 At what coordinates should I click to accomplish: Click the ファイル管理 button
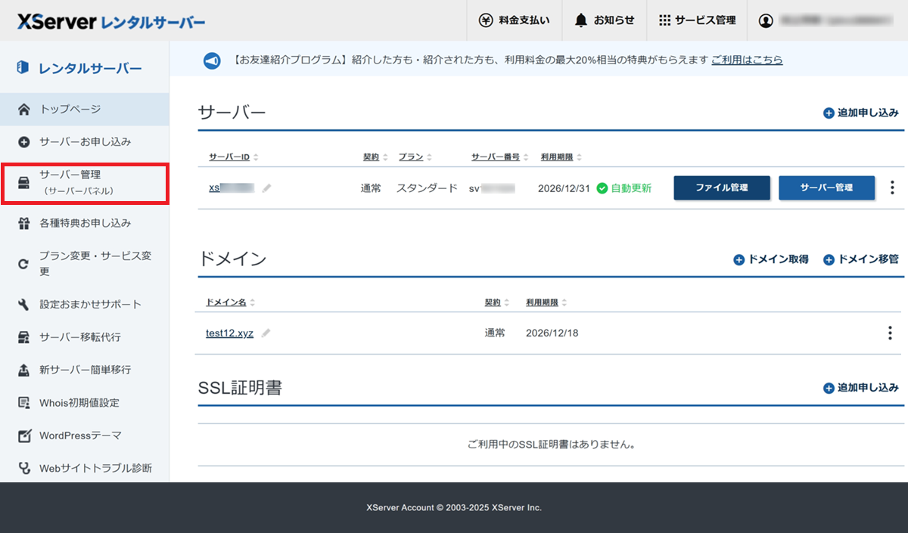click(x=721, y=188)
